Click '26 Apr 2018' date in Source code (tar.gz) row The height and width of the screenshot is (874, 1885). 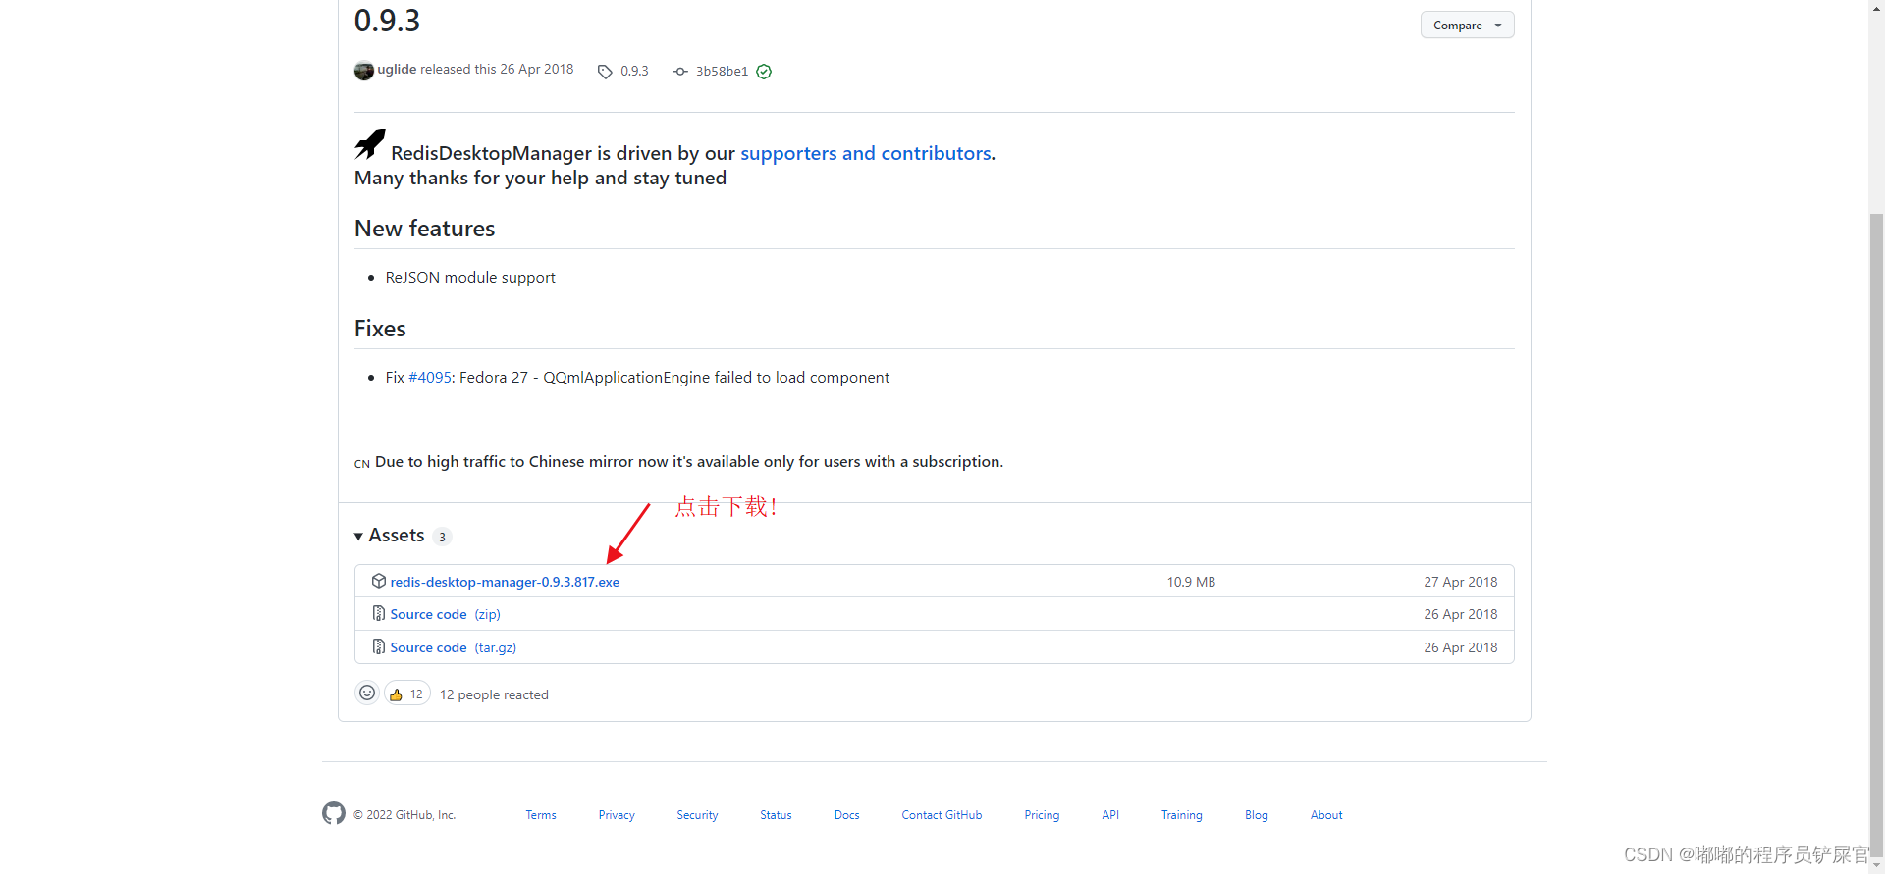click(1461, 647)
